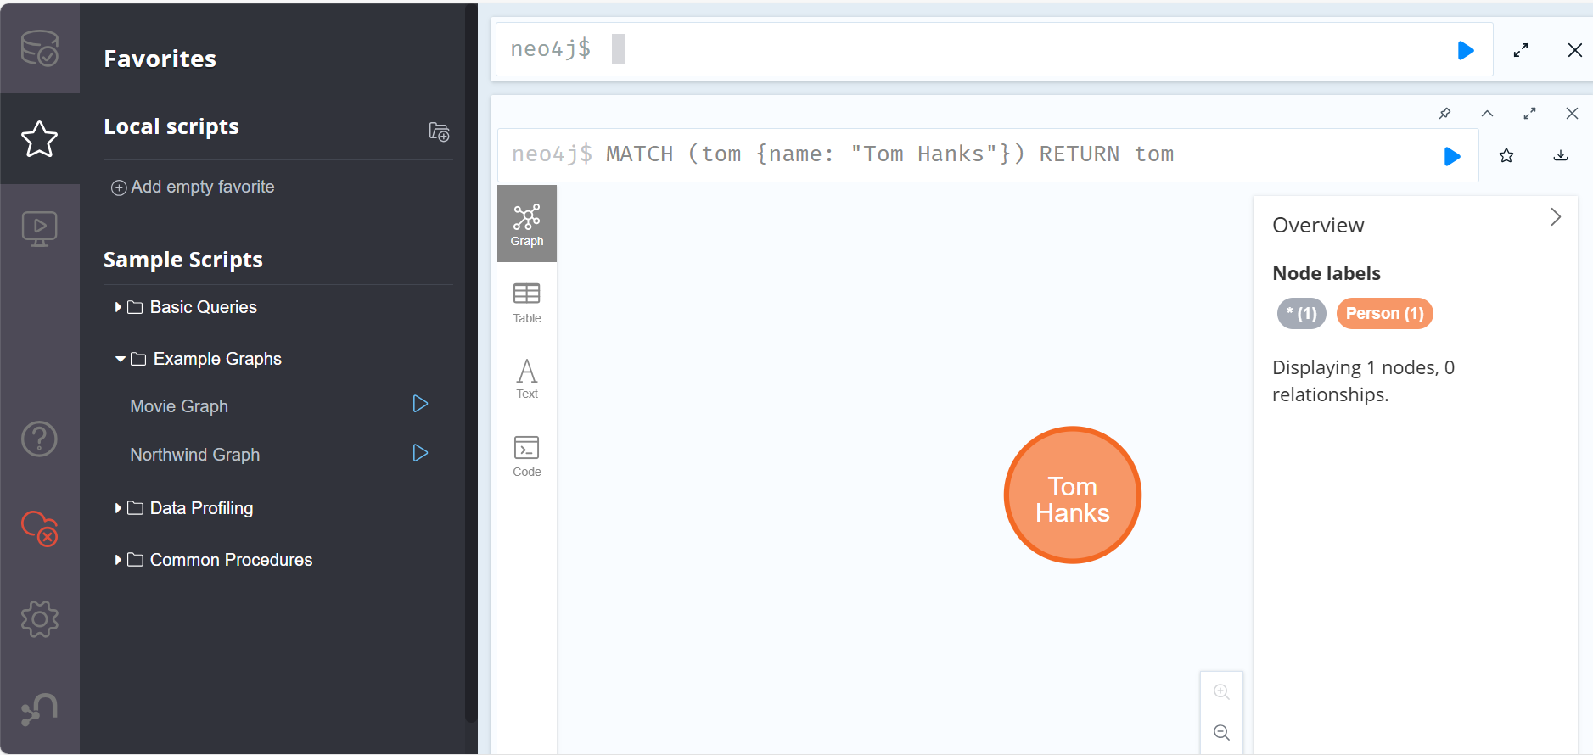Collapse the Example Graphs folder
Image resolution: width=1593 pixels, height=755 pixels.
[x=199, y=359]
